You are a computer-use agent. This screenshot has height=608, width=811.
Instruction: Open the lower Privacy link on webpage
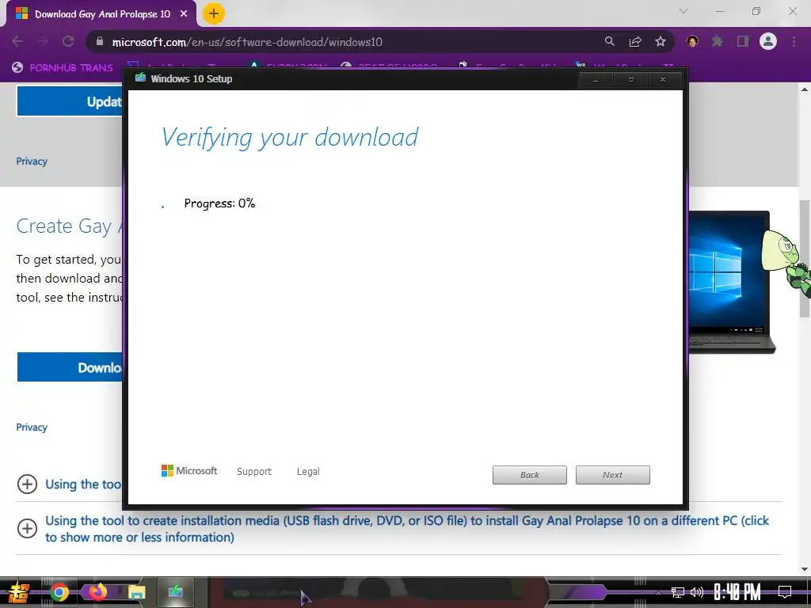click(32, 427)
